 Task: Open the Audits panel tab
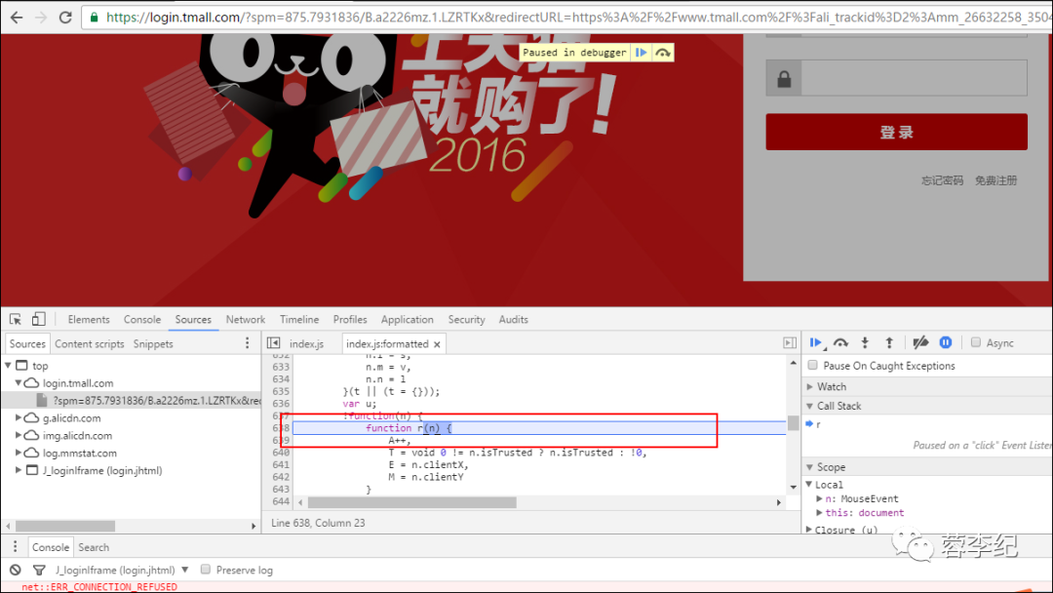point(513,320)
